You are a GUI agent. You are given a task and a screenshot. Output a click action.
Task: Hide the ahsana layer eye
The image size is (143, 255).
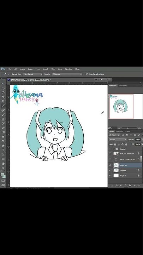[111, 170]
